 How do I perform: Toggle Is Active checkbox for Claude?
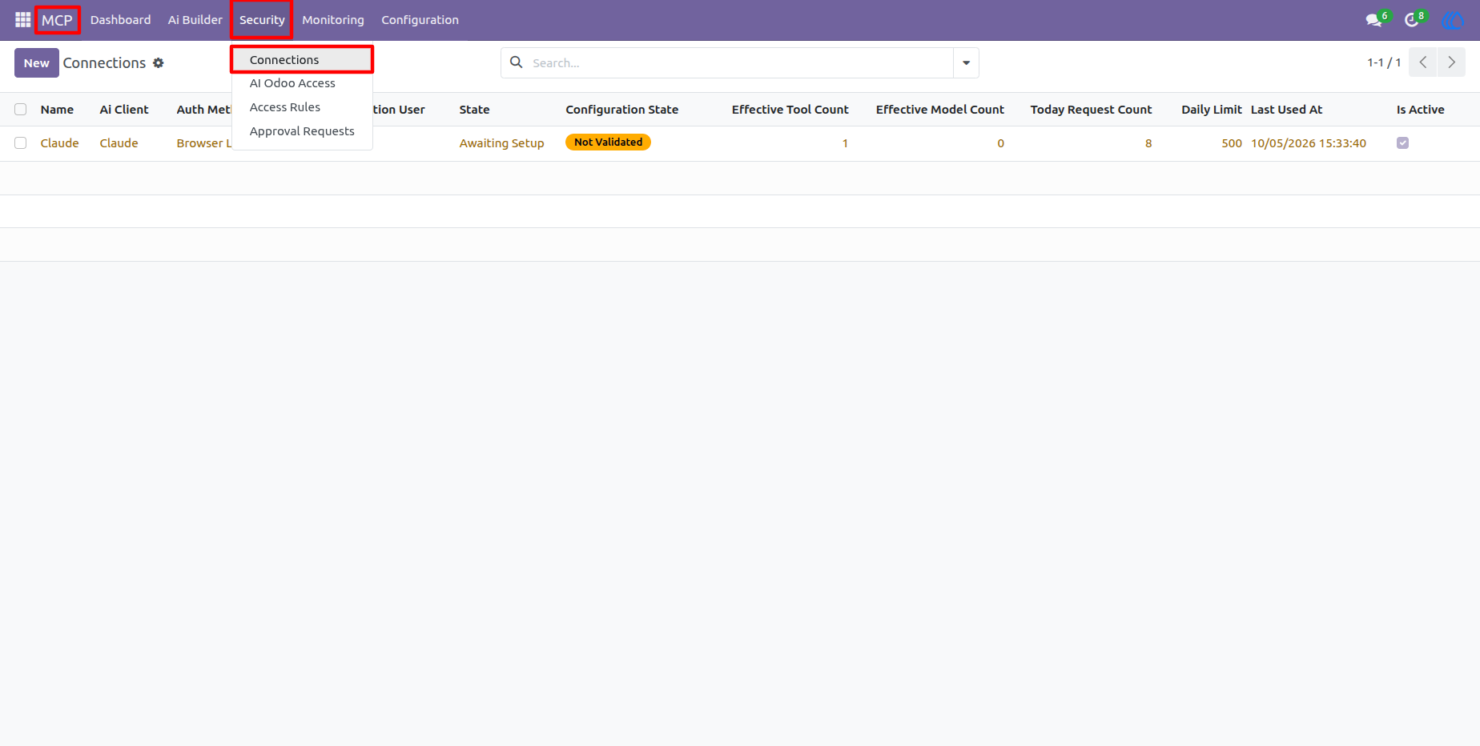click(x=1402, y=142)
